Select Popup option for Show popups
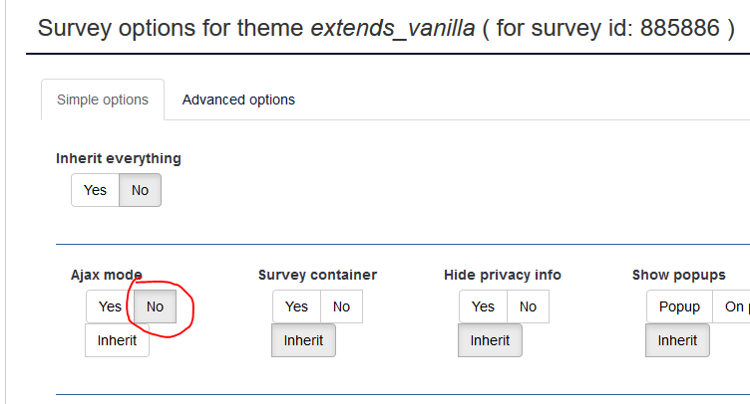Image resolution: width=750 pixels, height=404 pixels. (x=679, y=306)
